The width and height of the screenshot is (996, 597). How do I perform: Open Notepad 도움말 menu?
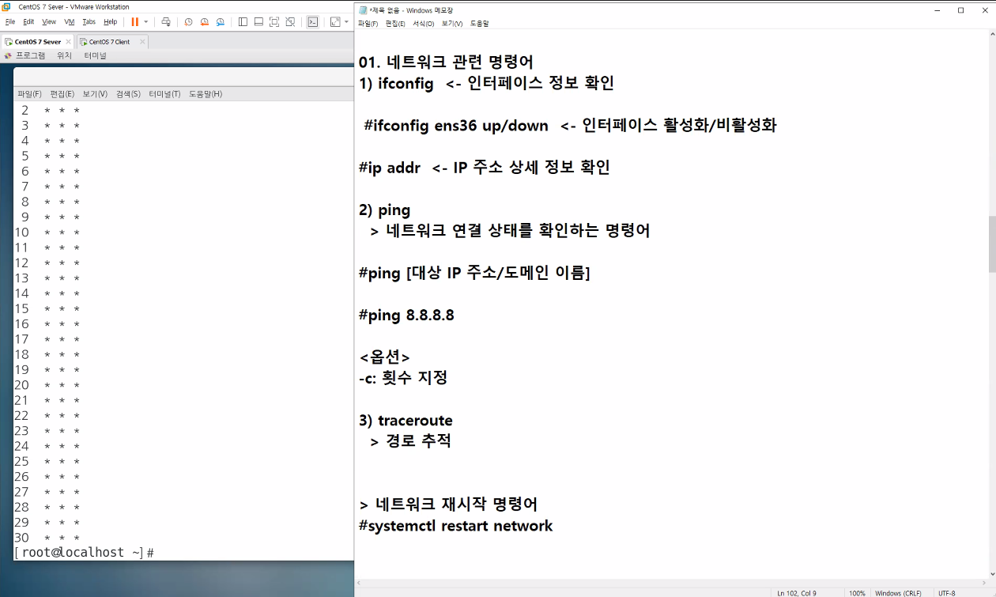click(x=480, y=24)
